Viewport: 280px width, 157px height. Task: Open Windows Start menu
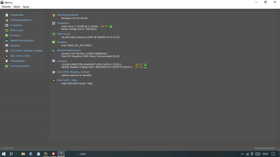[3, 154]
